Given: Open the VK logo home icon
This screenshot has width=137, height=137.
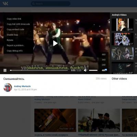Looking at the screenshot, I should [x=5, y=4].
